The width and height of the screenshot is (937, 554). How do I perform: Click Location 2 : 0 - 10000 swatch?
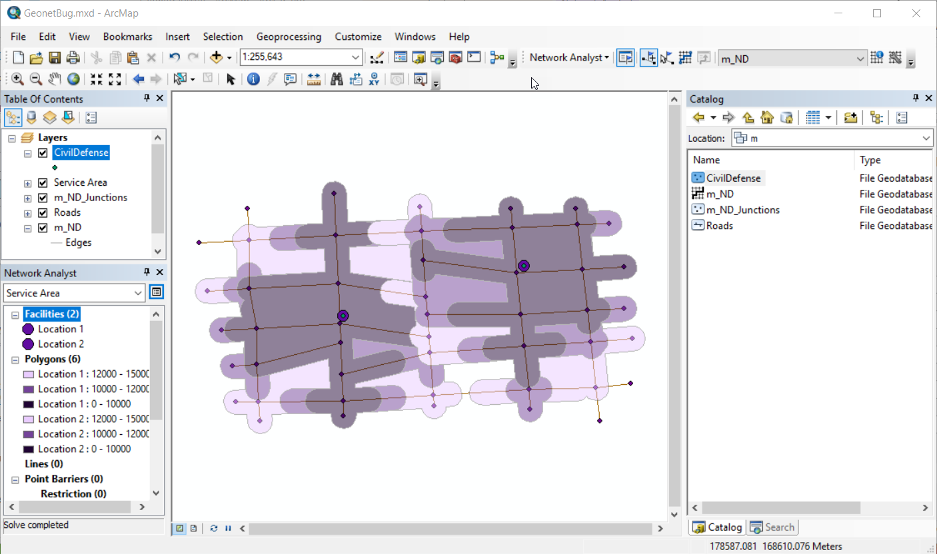coord(29,449)
